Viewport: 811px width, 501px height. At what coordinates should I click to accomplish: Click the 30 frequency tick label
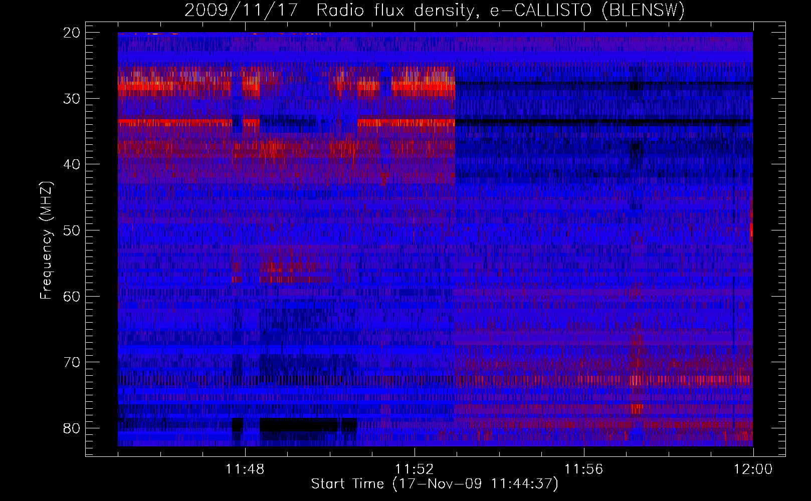(72, 99)
